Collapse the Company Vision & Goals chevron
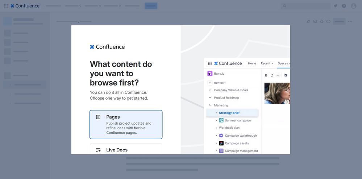The height and width of the screenshot is (179, 362). [210, 90]
